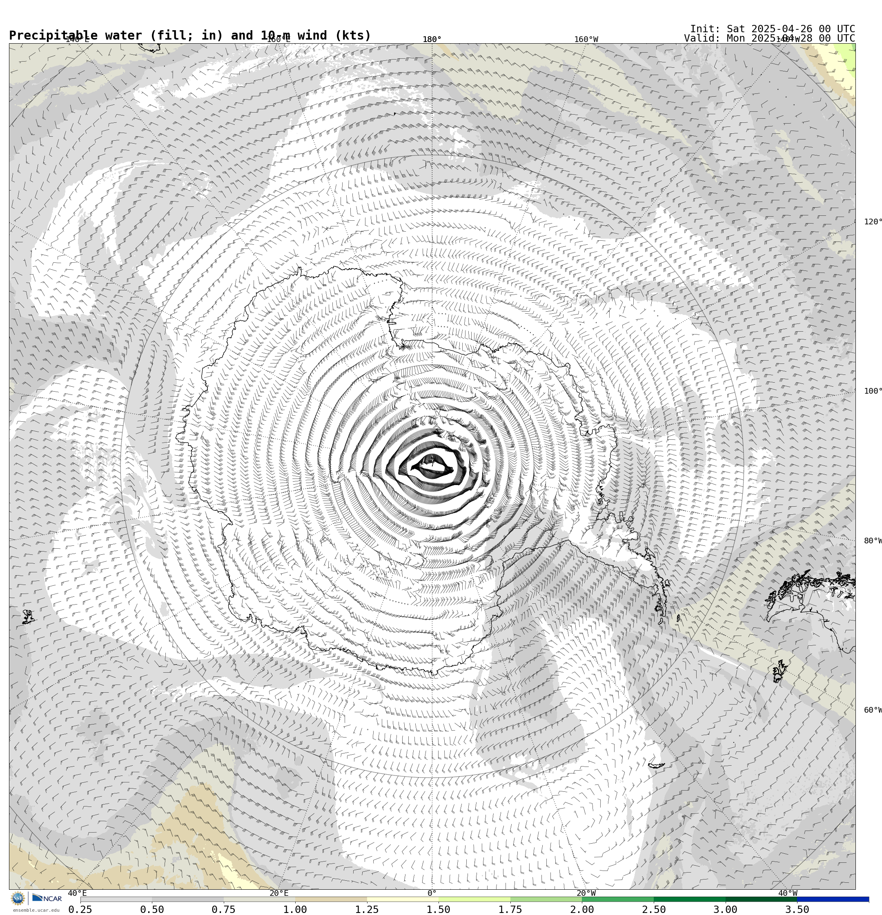Select the yellow-green 1.50–1.75 colorbar segment
This screenshot has height=915, width=882.
474,899
